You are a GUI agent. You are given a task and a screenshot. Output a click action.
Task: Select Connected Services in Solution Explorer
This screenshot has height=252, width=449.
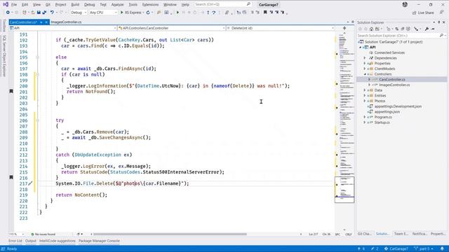pyautogui.click(x=389, y=52)
